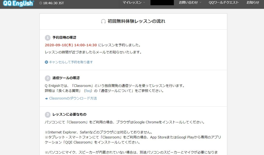The image size is (264, 155).
Task: Click the step 1 number badge
Action: tap(48, 38)
